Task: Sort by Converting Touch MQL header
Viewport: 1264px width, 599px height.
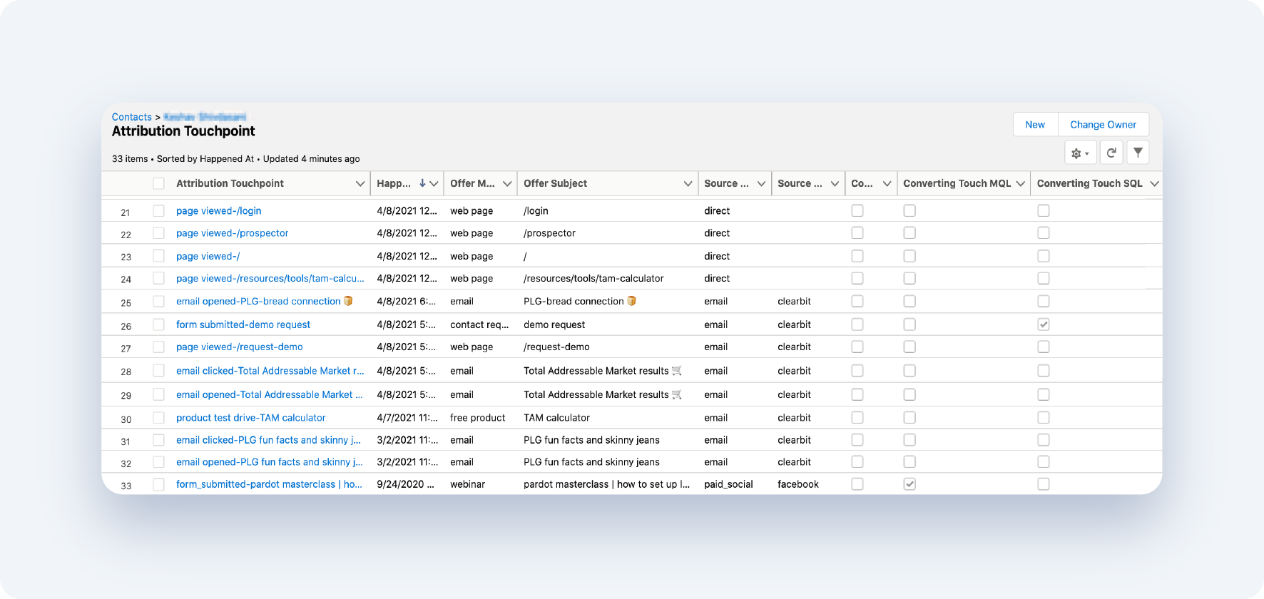Action: point(957,183)
